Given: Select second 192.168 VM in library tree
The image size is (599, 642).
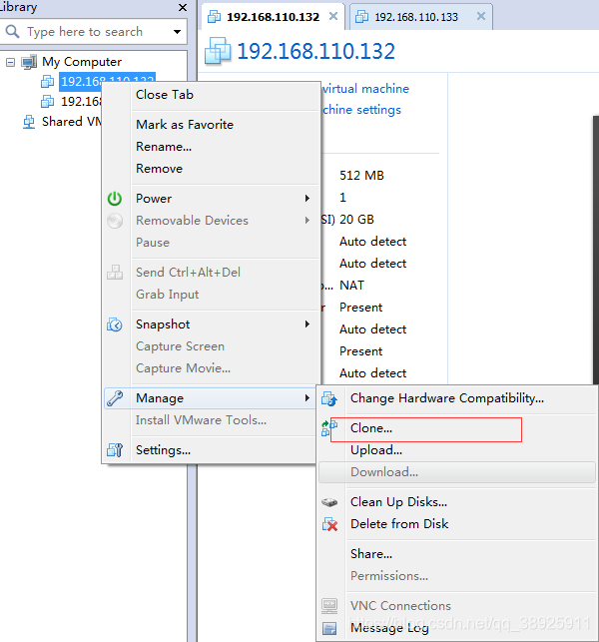Looking at the screenshot, I should [81, 101].
